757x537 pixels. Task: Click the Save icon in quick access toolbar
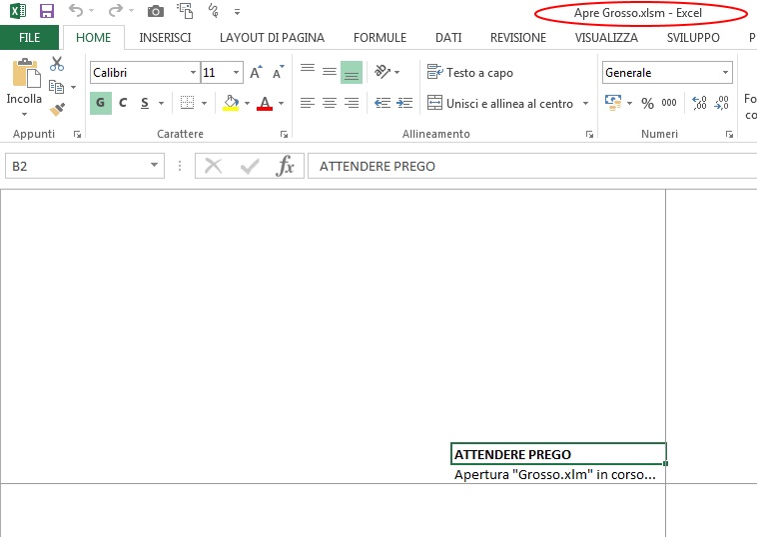tap(47, 11)
